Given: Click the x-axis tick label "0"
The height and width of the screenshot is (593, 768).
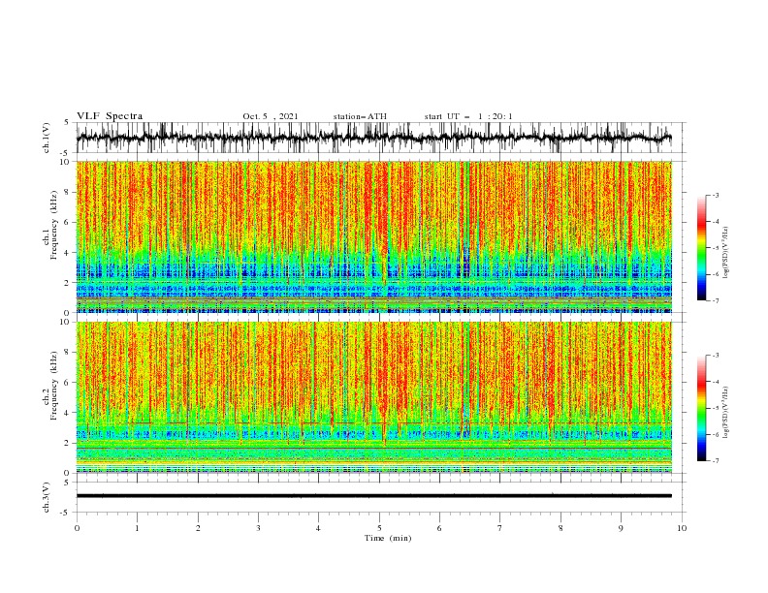Looking at the screenshot, I should 77,528.
